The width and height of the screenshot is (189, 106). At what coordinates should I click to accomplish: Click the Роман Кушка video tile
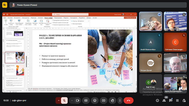click(151, 21)
